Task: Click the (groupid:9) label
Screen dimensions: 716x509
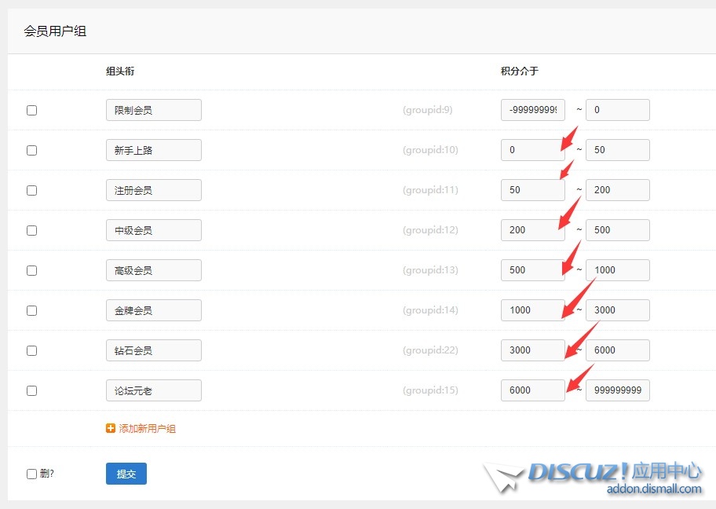Action: [427, 110]
